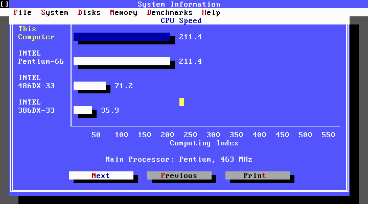Click the 300 axis tick label
The width and height of the screenshot is (368, 204).
click(x=213, y=135)
